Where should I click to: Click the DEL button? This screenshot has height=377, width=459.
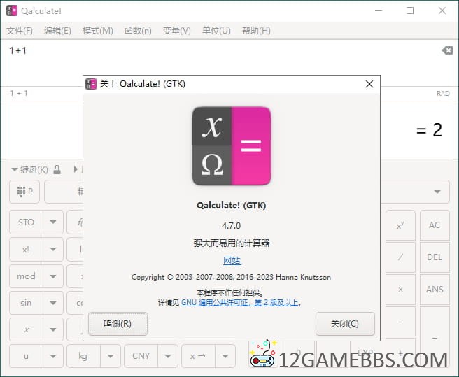coord(435,257)
